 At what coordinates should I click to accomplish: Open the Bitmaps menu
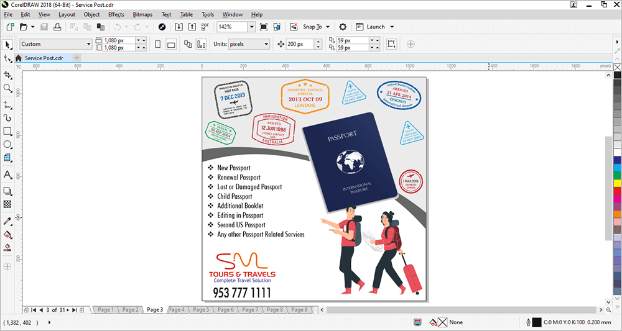click(x=142, y=14)
